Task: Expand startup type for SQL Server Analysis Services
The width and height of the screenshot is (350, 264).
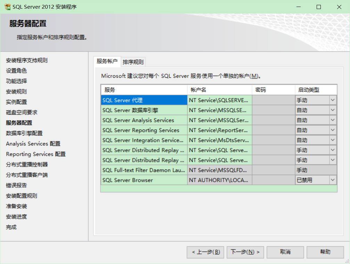Action: click(333, 120)
